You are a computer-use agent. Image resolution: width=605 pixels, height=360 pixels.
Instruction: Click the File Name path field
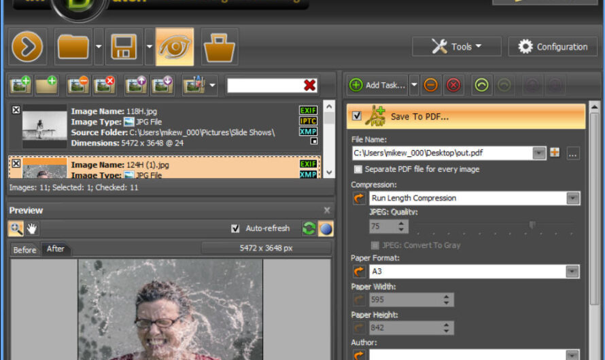tap(443, 153)
